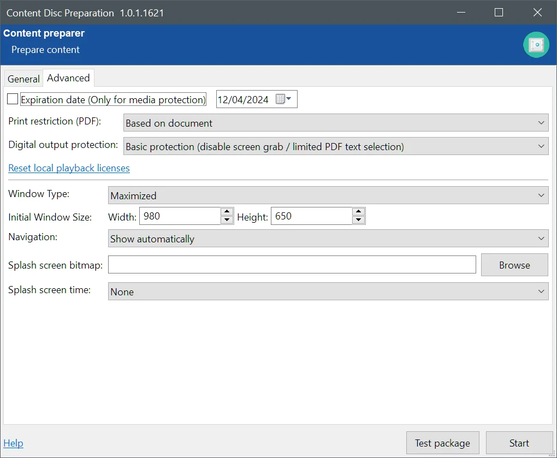Select the Advanced tab
Image resolution: width=557 pixels, height=458 pixels.
tap(68, 78)
